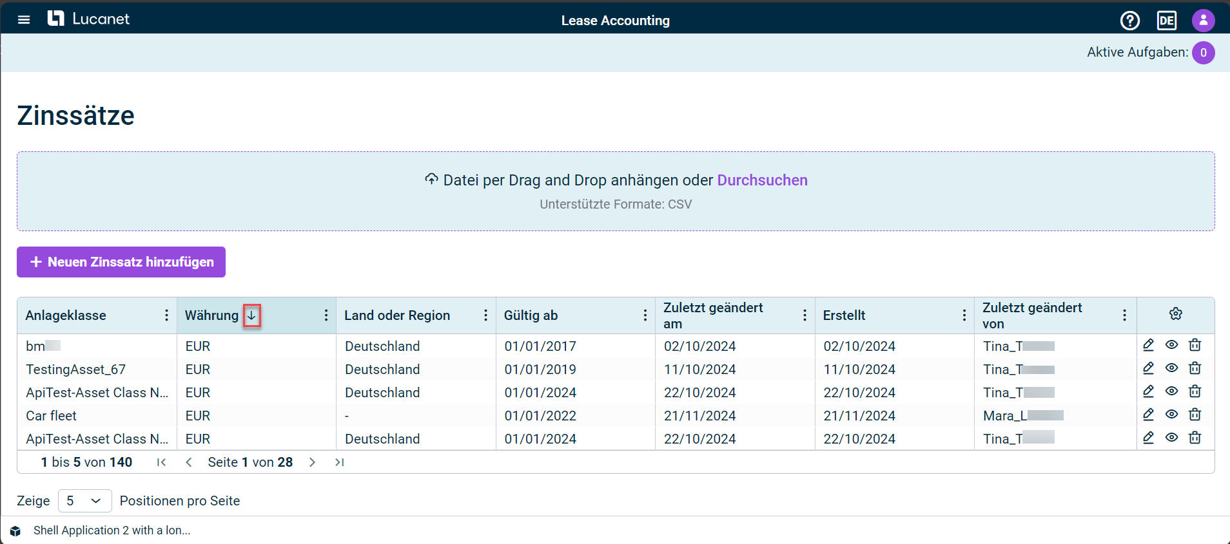The width and height of the screenshot is (1230, 544).
Task: Edit the Car fleet row
Action: pos(1149,415)
